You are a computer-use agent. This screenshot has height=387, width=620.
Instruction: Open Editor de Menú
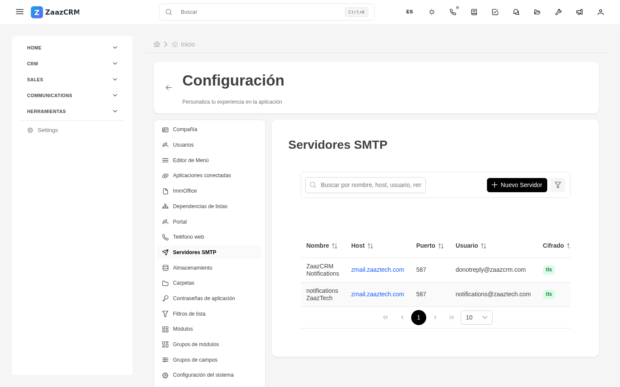[x=210, y=160]
